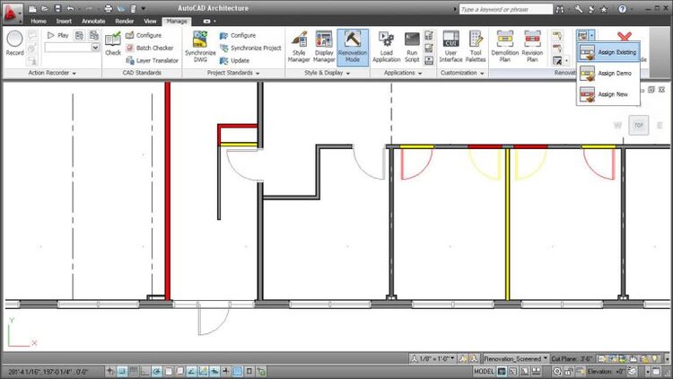This screenshot has width=673, height=379.
Task: Click the star Favorites icon
Action: (604, 9)
